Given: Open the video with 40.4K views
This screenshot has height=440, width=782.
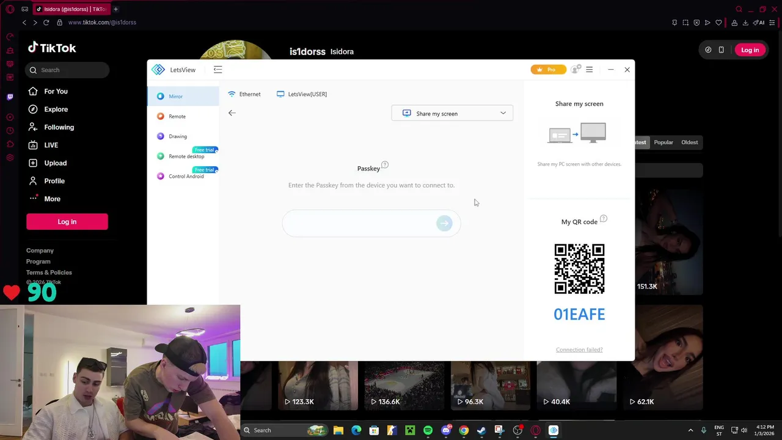Looking at the screenshot, I should pos(577,385).
